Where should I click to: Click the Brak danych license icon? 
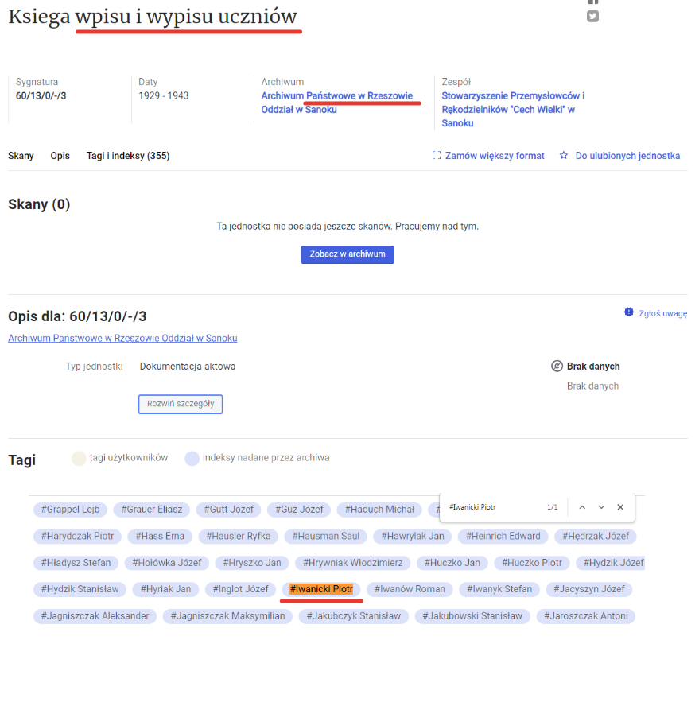click(x=557, y=367)
